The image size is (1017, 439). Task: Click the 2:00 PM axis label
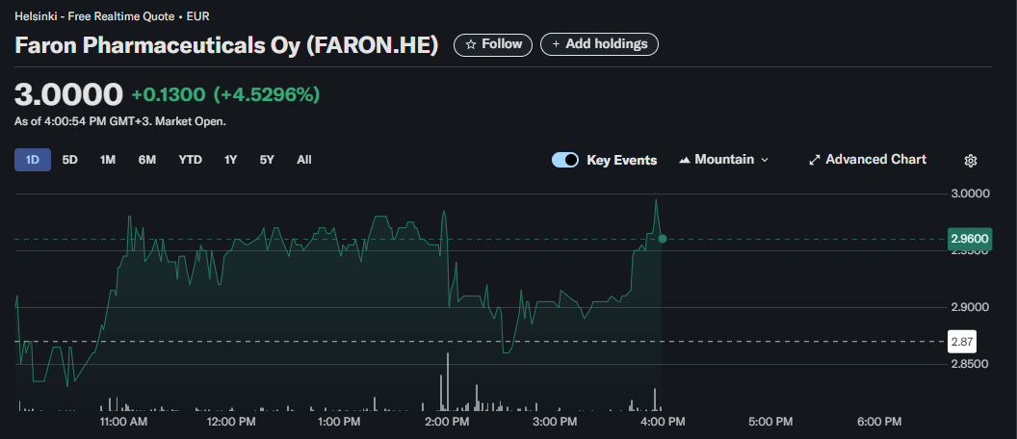445,422
